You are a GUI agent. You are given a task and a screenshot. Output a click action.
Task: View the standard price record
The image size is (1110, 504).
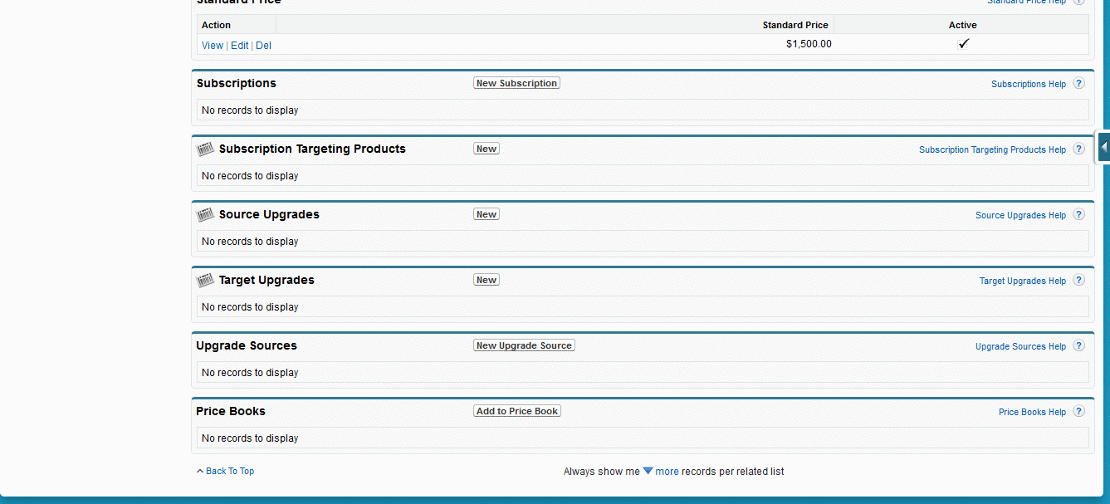click(x=213, y=46)
